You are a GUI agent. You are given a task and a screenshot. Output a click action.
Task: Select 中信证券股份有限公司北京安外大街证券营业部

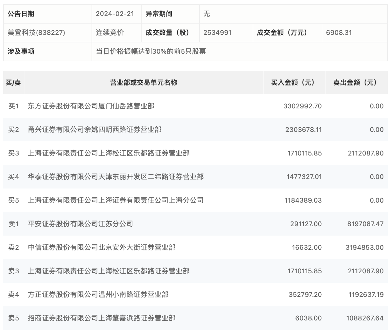coord(102,248)
